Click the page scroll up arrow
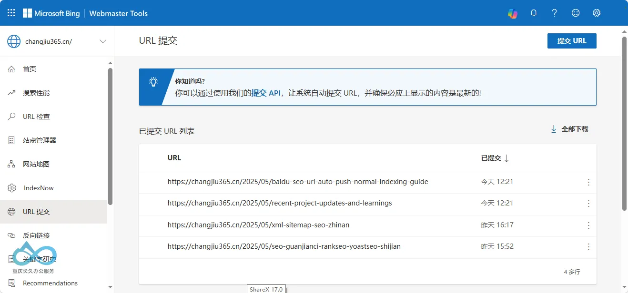The image size is (628, 293). (624, 31)
